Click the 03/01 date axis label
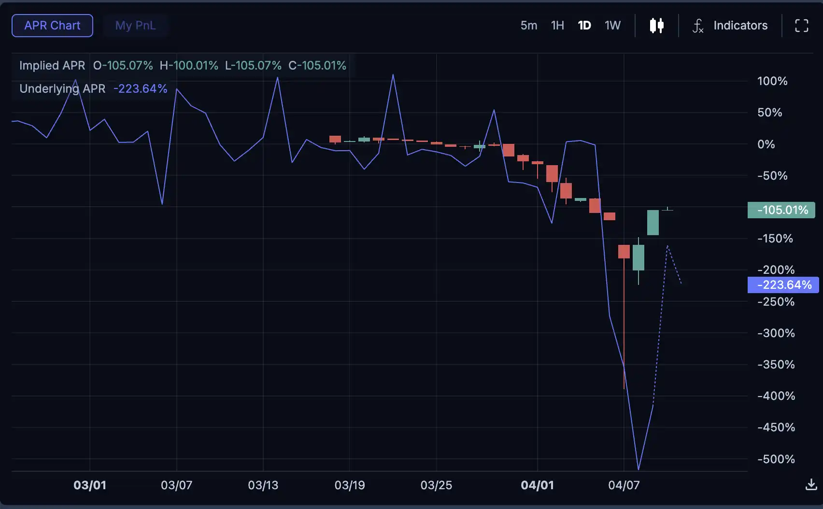823x509 pixels. click(90, 485)
